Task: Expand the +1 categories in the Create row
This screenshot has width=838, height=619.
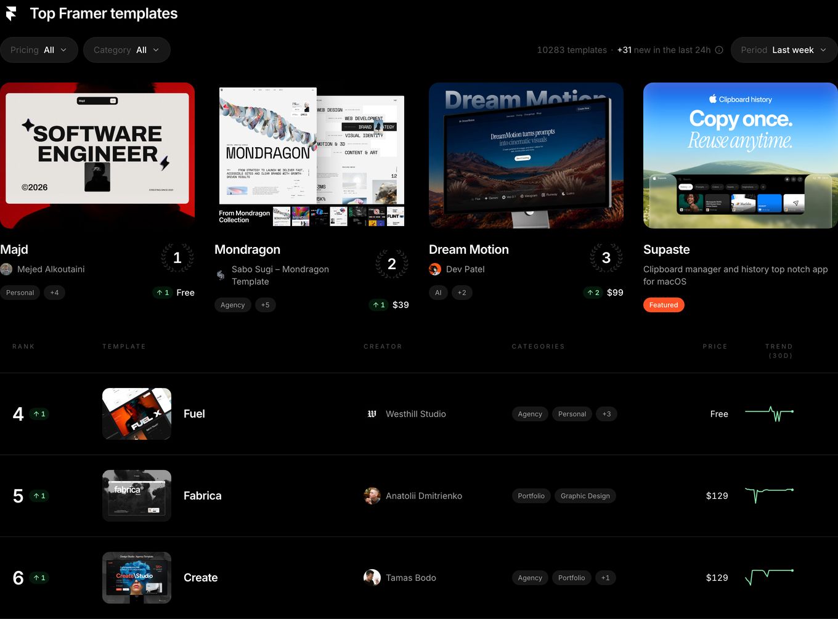Action: pyautogui.click(x=605, y=578)
